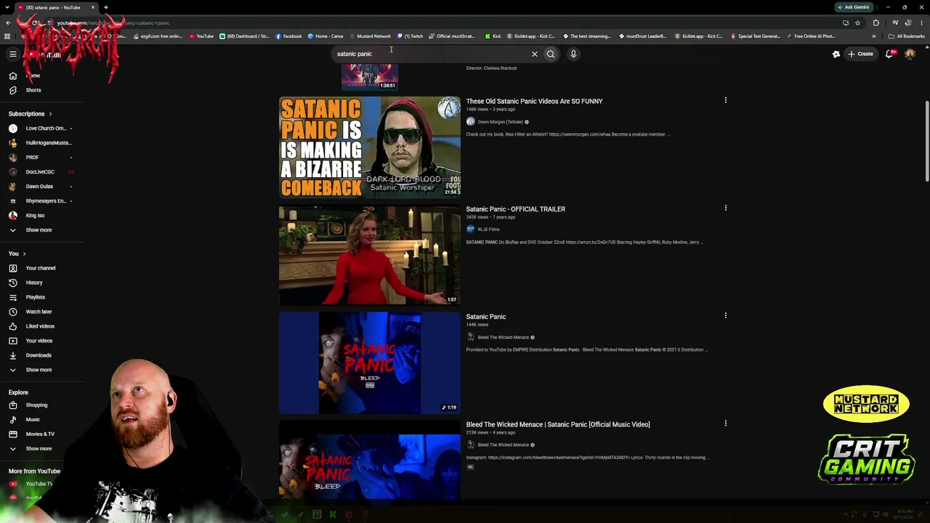Open the Chrome three-dot menu
Screen dimensions: 930x523
pyautogui.click(x=921, y=23)
